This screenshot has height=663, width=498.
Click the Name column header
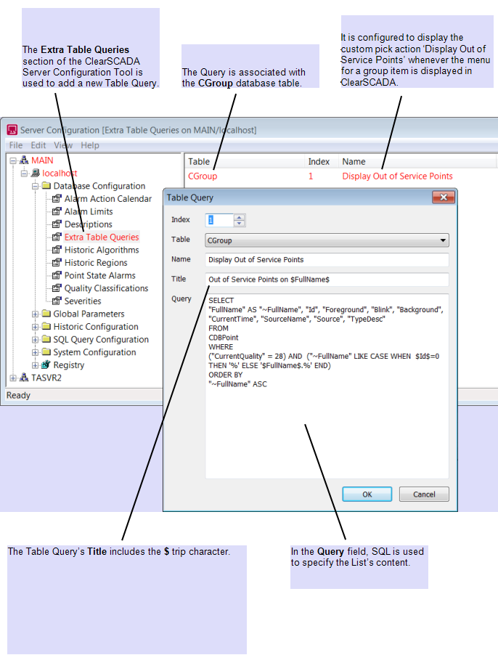(354, 161)
